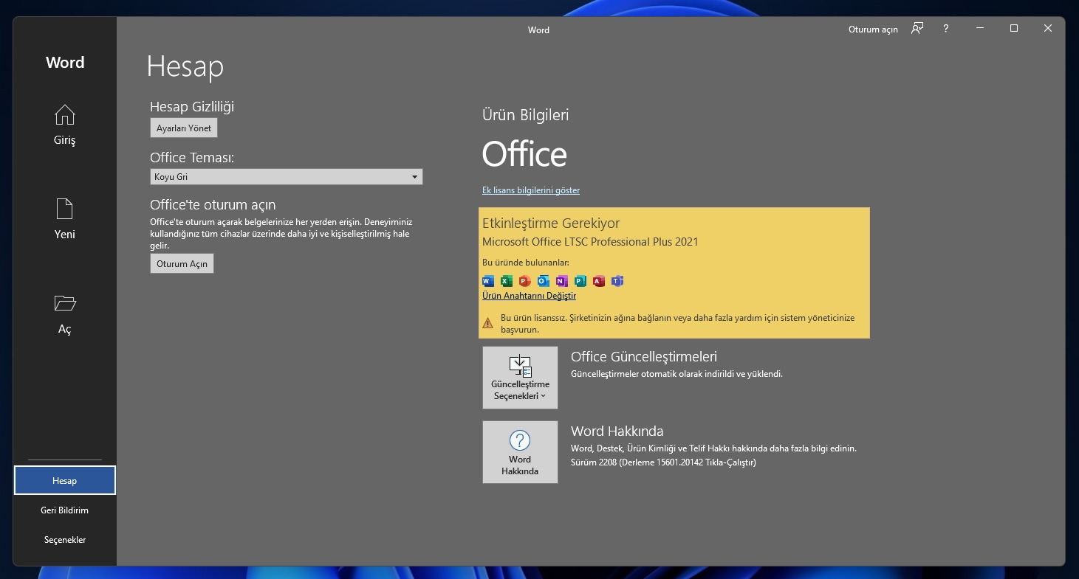Viewport: 1079px width, 579px height.
Task: Click the teal Publisher icon in product list
Action: tap(580, 281)
